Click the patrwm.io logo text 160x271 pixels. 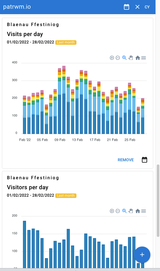17,7
